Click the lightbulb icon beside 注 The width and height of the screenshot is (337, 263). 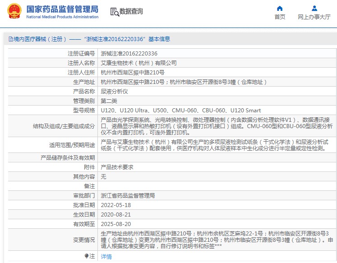87,256
